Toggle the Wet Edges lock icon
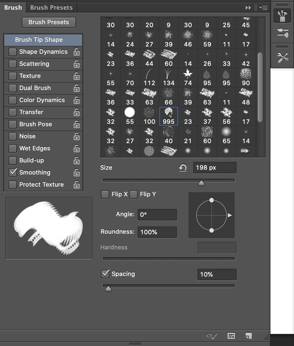The image size is (294, 346). tap(77, 149)
